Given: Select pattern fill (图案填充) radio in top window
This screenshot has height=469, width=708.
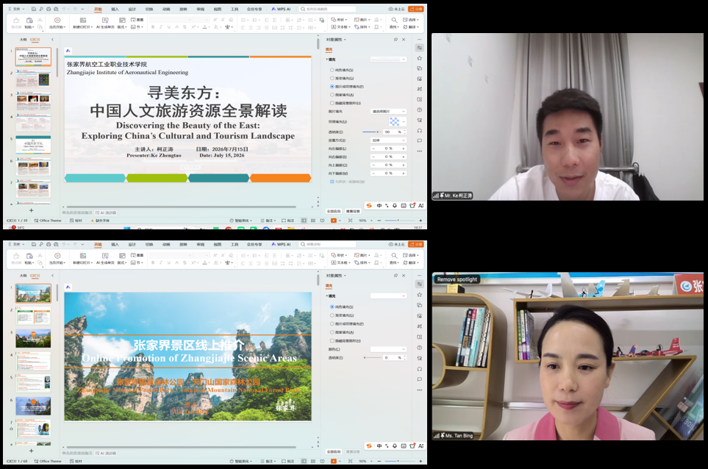Looking at the screenshot, I should click(332, 95).
